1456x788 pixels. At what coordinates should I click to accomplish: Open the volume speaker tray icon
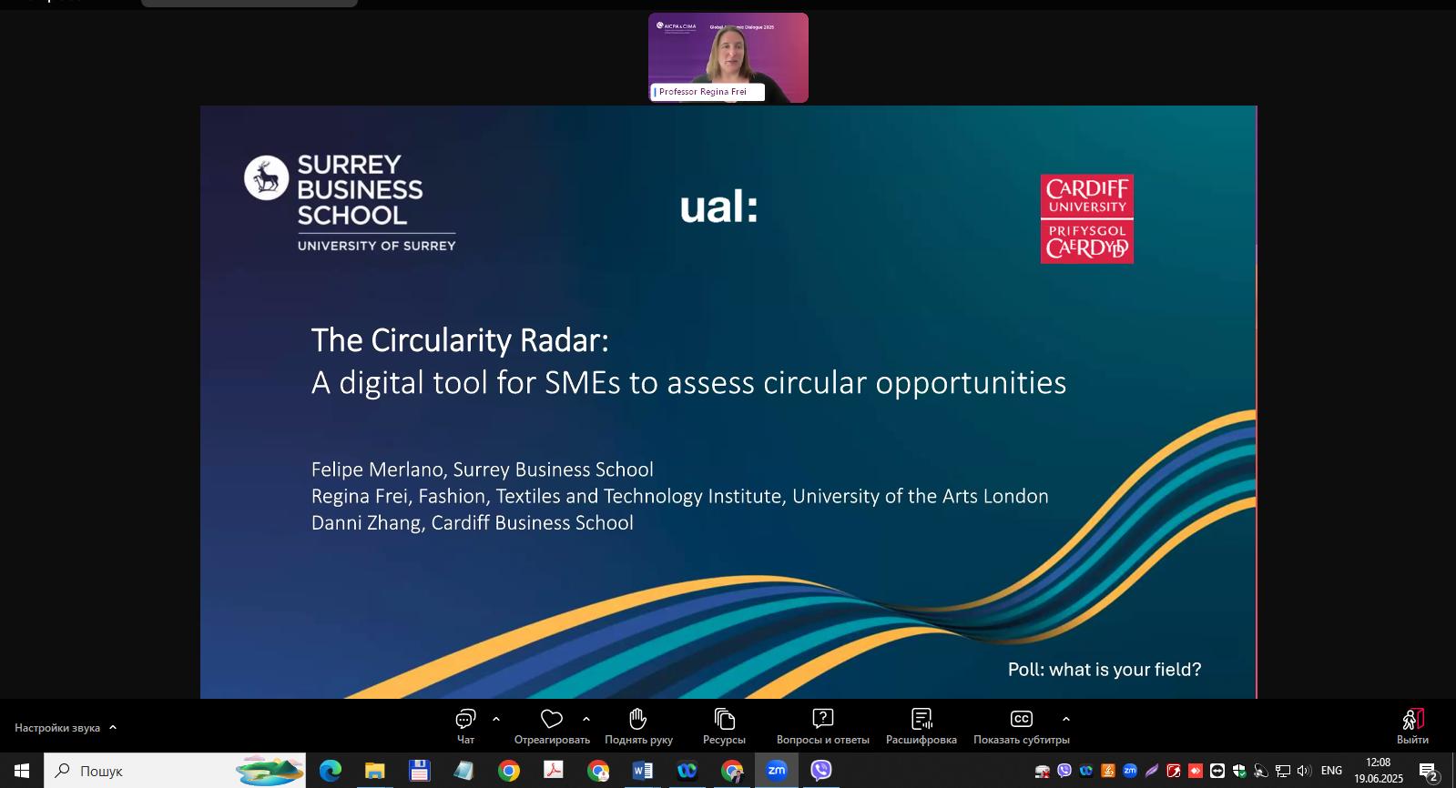pos(1305,771)
